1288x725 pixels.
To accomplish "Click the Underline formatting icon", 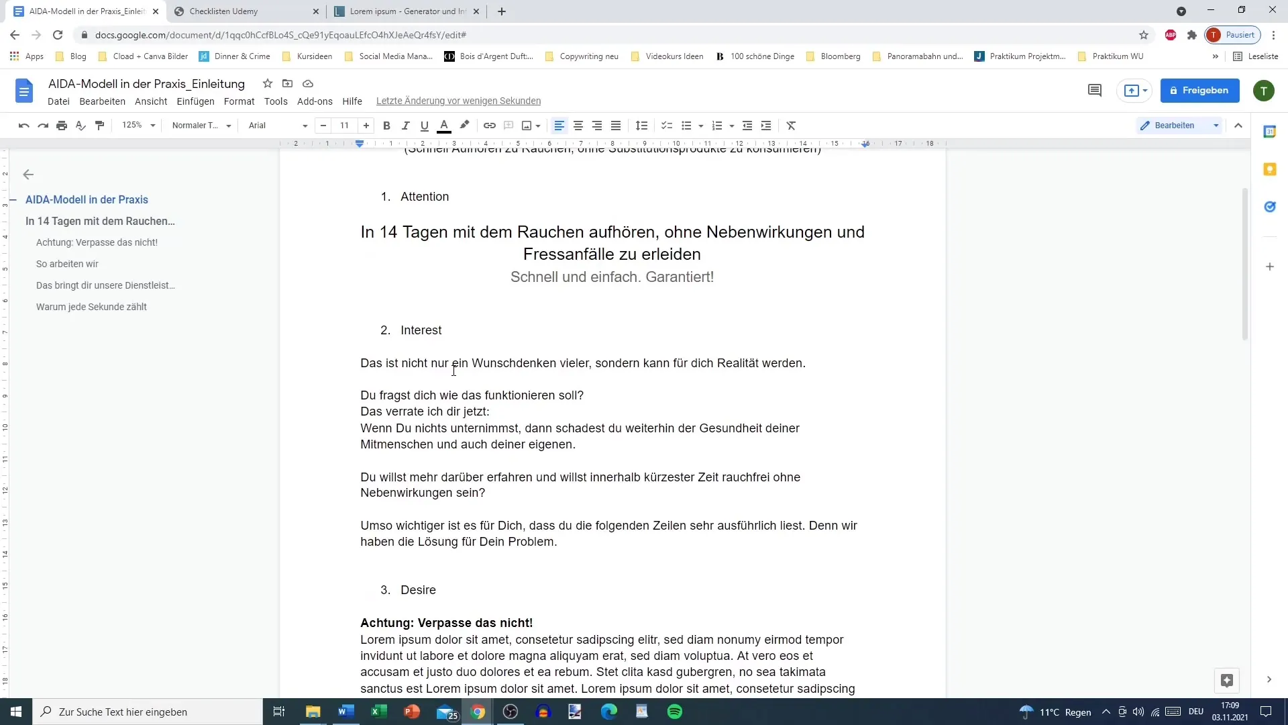I will [423, 125].
